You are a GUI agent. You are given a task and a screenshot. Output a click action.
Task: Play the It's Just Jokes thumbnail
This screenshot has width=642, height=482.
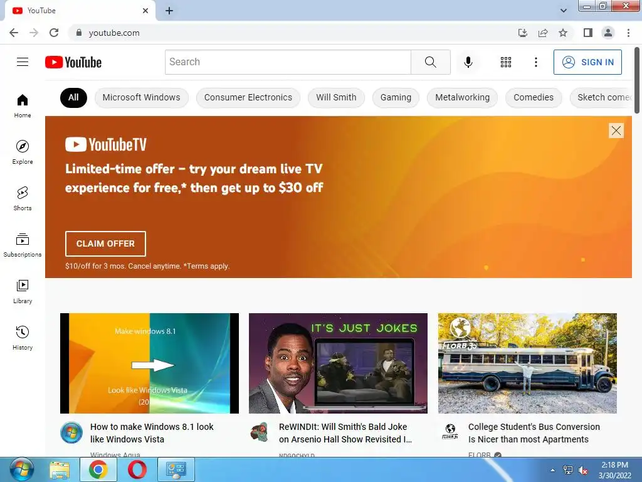pos(338,363)
